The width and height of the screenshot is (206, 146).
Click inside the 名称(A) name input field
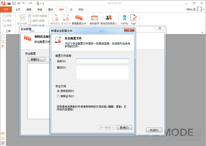point(102,61)
